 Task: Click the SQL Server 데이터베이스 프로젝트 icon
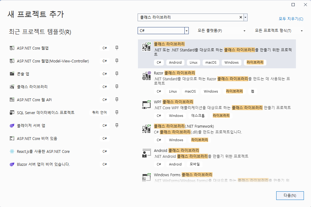(11, 113)
